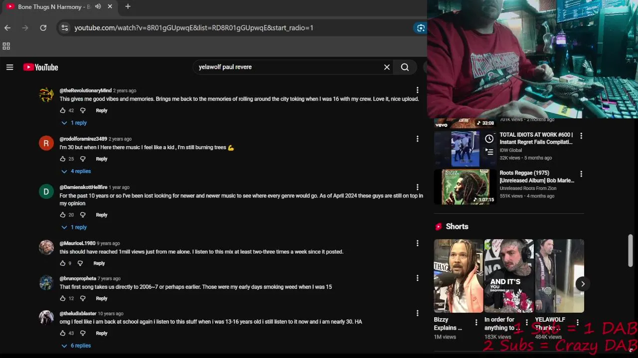This screenshot has width=638, height=358.
Task: Open options menu for MauriceL1980's comment
Action: click(x=417, y=244)
